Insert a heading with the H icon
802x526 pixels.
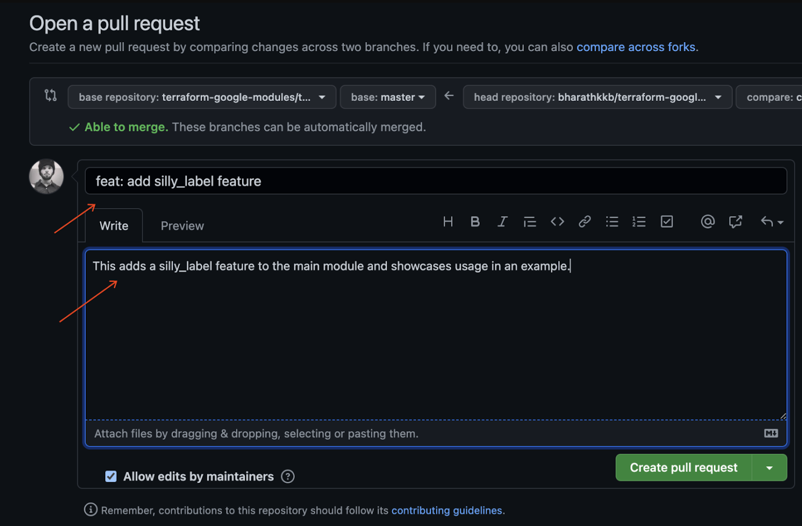tap(448, 222)
